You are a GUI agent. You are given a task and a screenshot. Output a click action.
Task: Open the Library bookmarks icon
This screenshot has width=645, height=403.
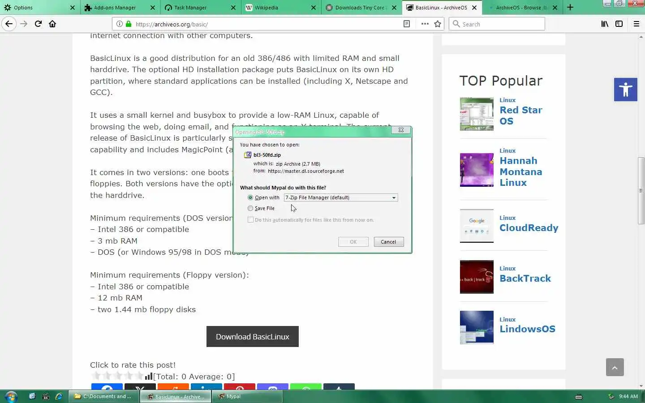[605, 24]
